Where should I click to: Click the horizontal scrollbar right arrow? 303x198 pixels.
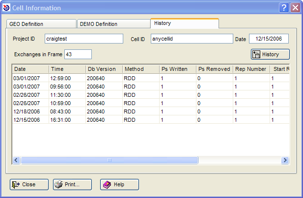(x=284, y=160)
